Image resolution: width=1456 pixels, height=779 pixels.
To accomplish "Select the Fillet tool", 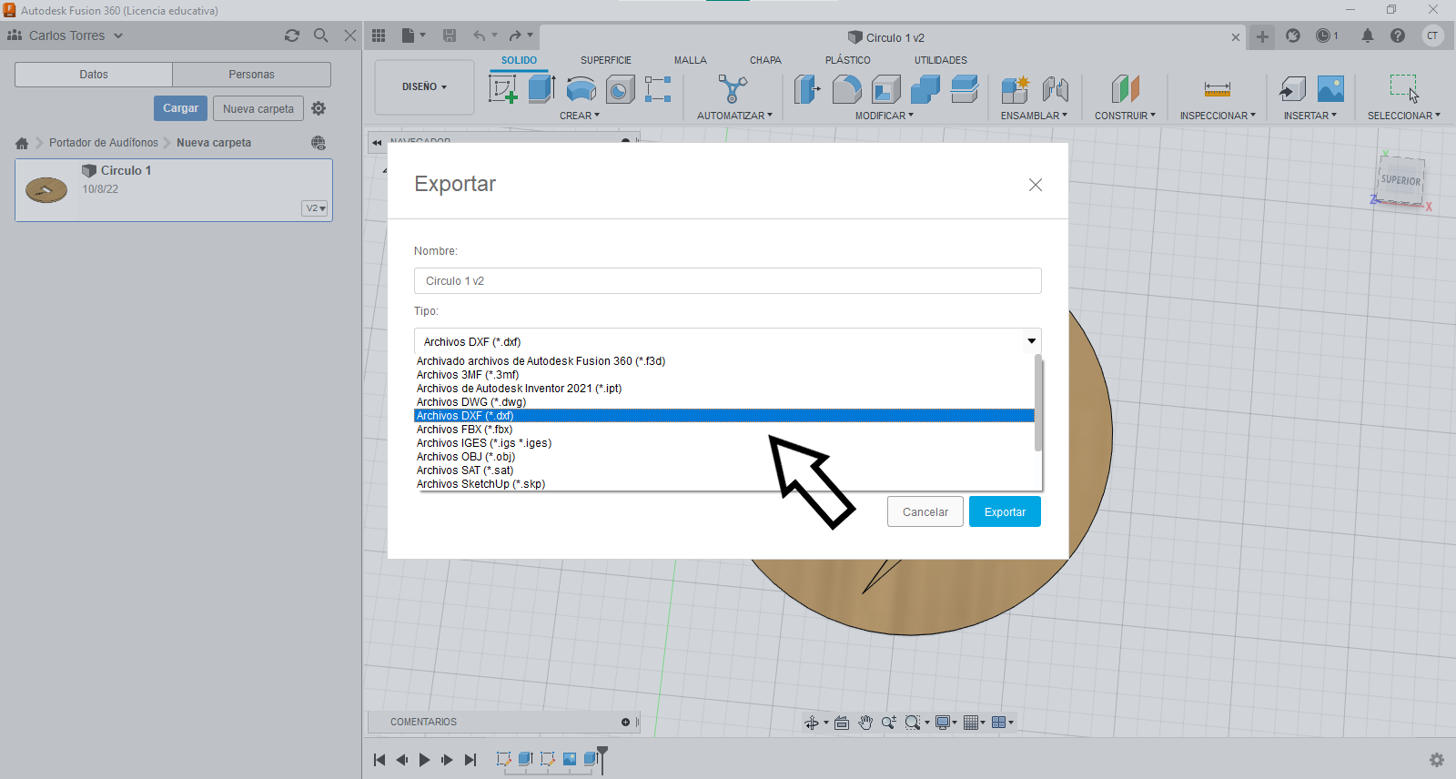I will (846, 89).
